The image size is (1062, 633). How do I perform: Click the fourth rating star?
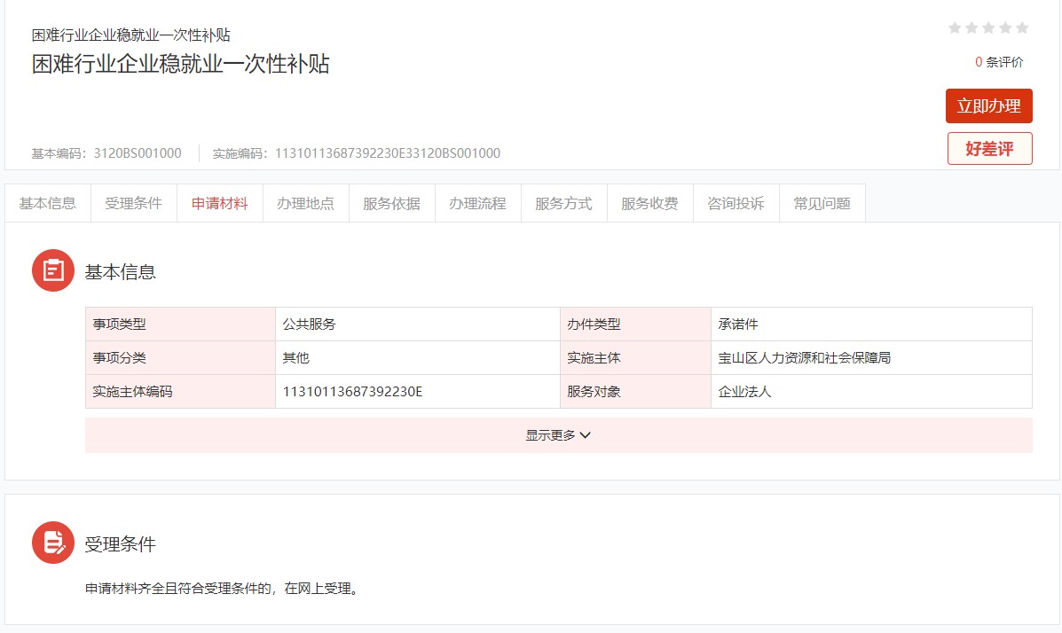(1005, 27)
